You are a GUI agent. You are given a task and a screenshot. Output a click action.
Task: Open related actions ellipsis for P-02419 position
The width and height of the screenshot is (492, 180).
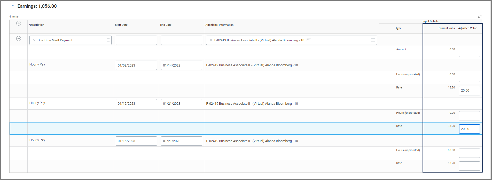(x=308, y=40)
